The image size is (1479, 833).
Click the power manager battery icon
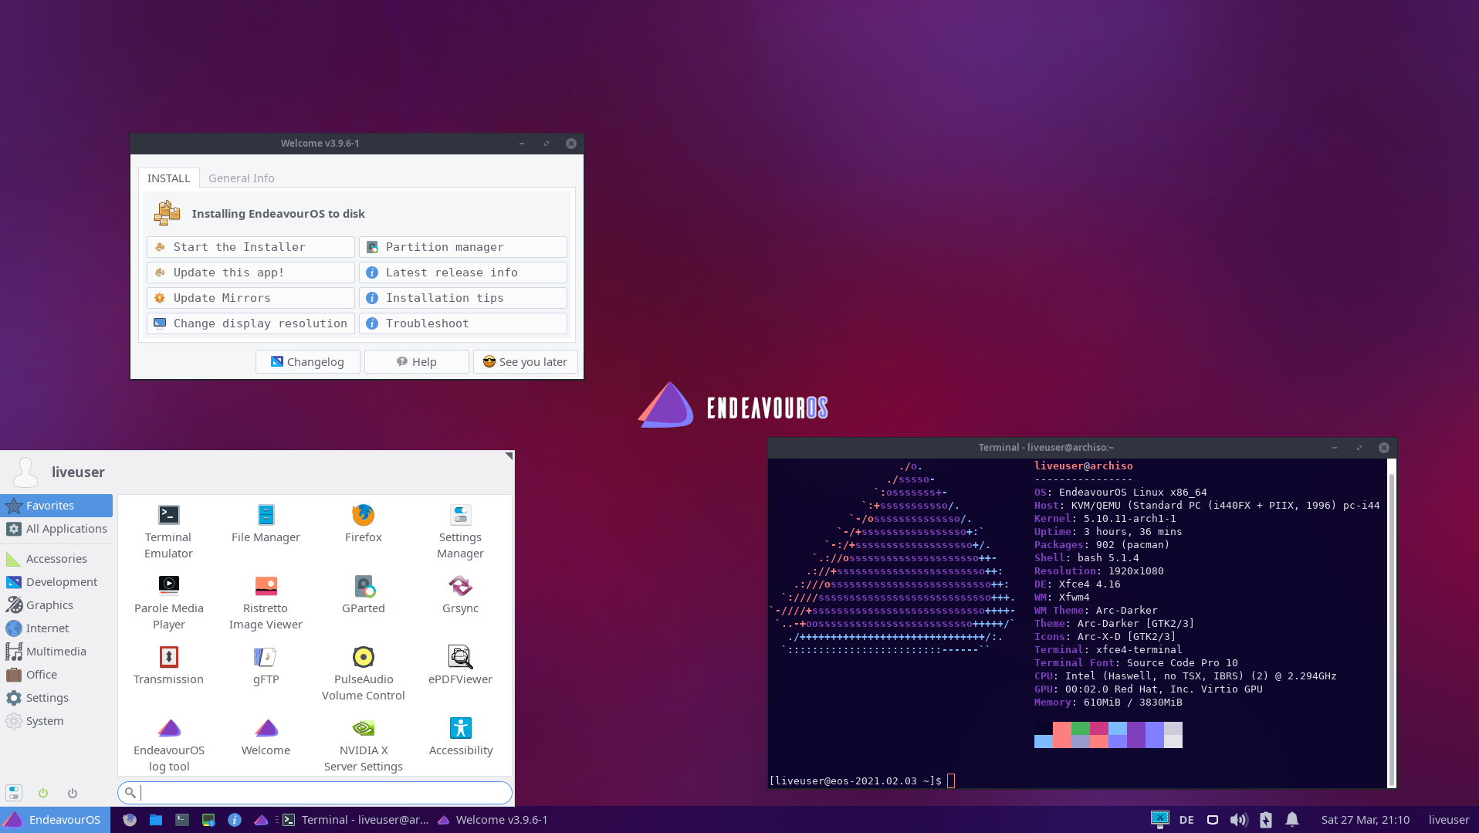1266,820
